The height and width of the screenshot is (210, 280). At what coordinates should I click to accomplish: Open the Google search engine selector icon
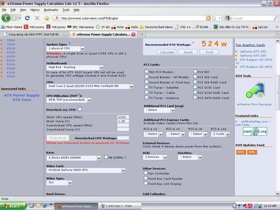228,18
